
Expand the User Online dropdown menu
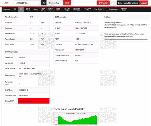click(x=99, y=9)
